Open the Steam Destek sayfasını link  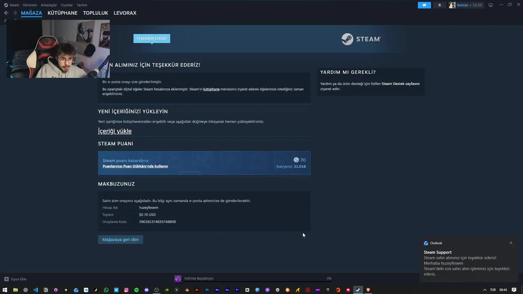(x=400, y=84)
